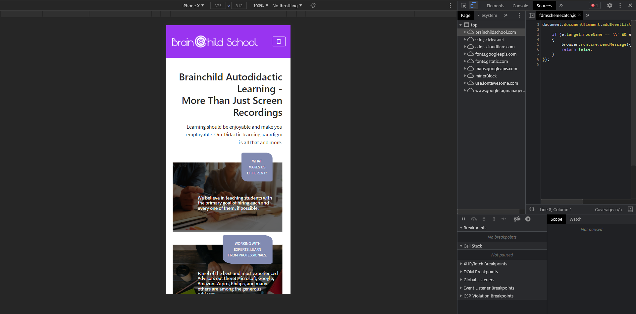Screen dimensions: 636x314
Task: Switch to the Elements panel tab
Action: 495,6
